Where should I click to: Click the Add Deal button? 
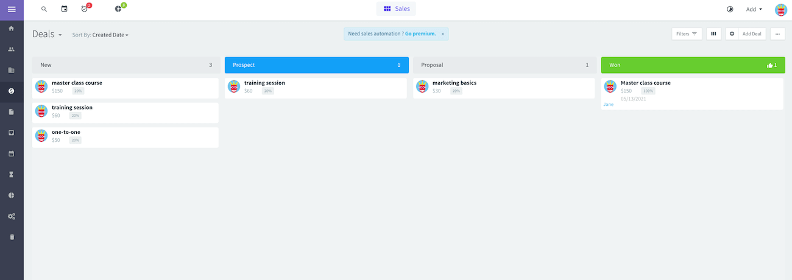(x=751, y=34)
